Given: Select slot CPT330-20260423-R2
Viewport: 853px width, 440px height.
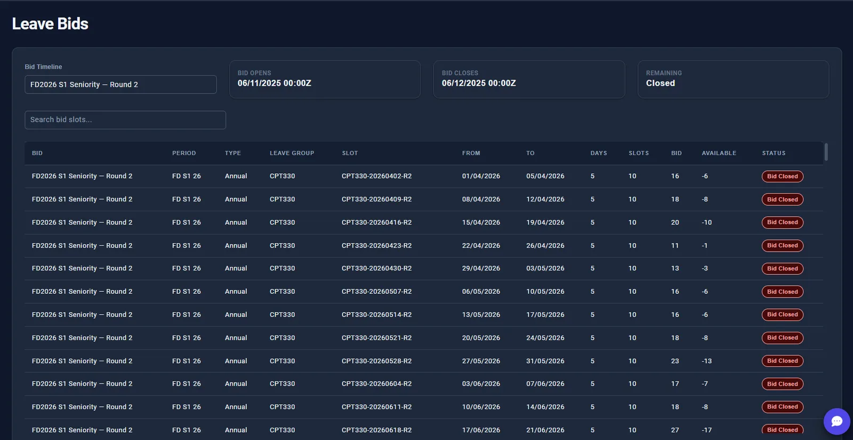Looking at the screenshot, I should click(376, 246).
